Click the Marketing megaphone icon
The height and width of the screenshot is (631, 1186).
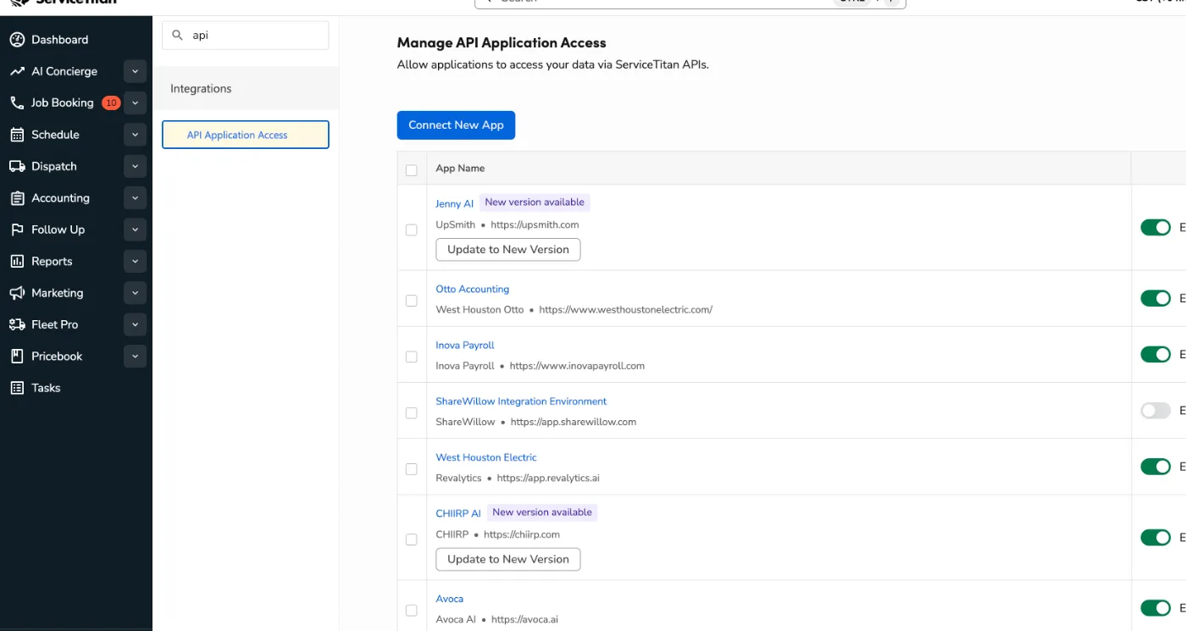tap(17, 293)
